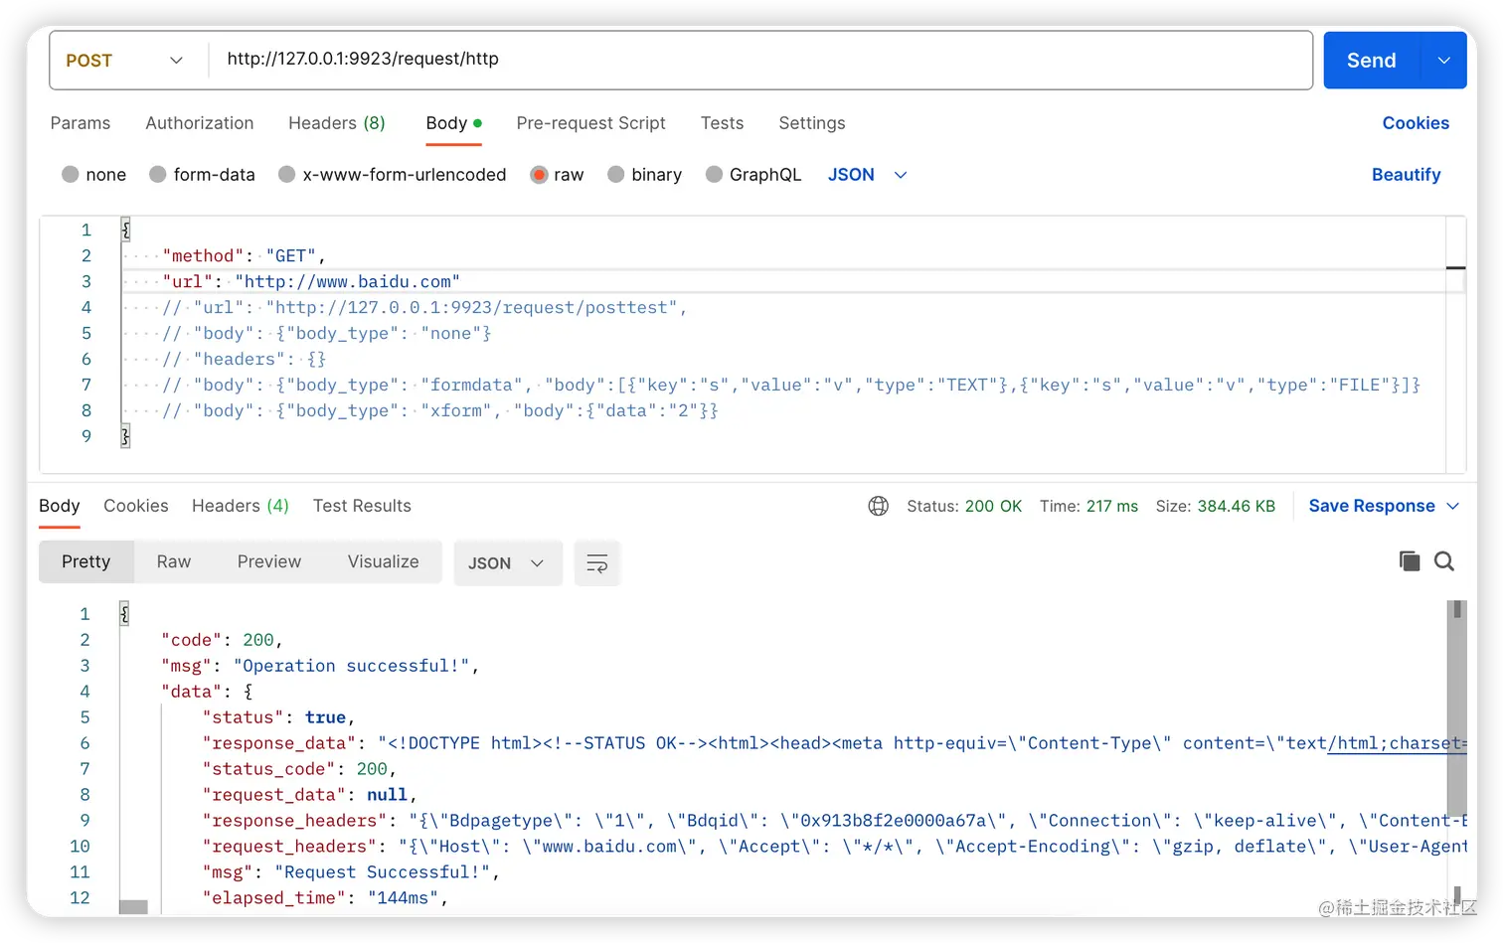Click the Save Response button

(1372, 506)
